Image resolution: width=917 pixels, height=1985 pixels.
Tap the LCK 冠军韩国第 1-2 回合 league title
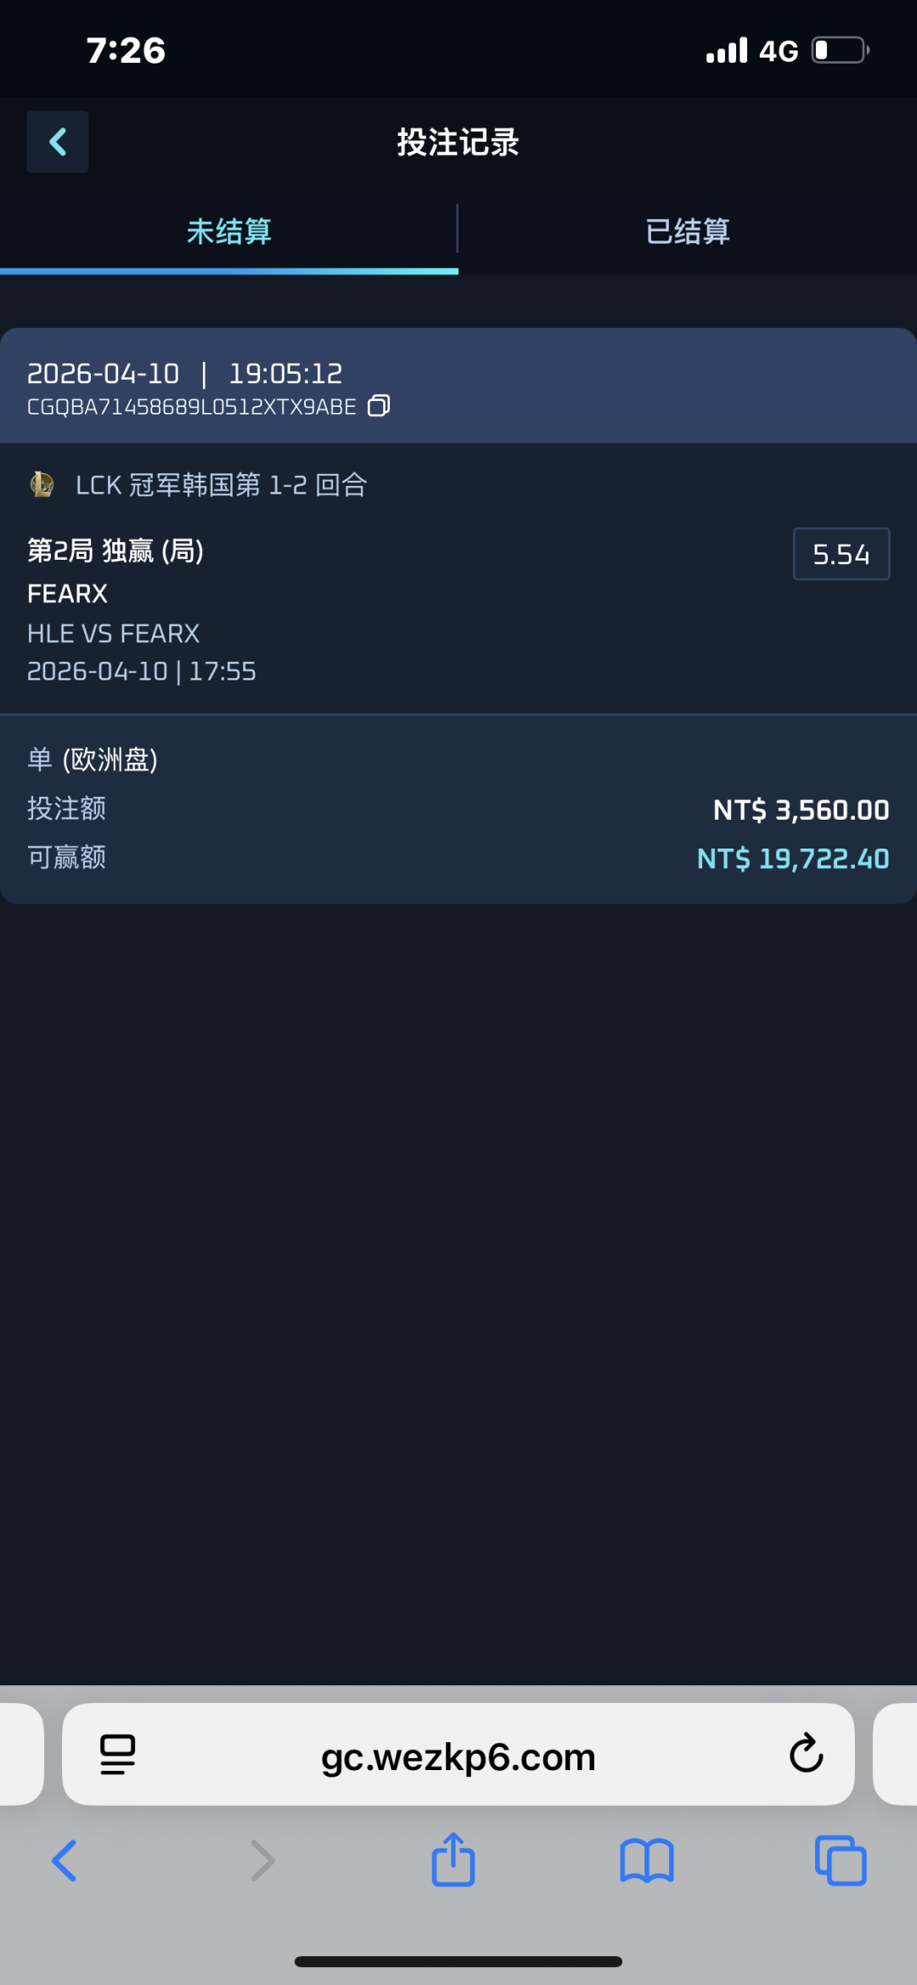pyautogui.click(x=221, y=485)
